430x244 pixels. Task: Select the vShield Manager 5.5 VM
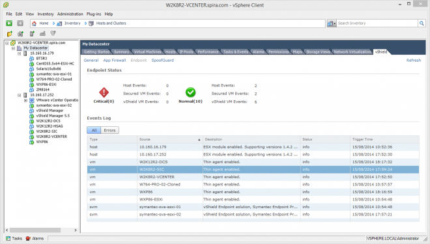coord(53,116)
